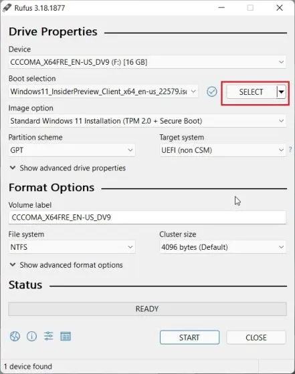295x374 pixels.
Task: Open the Partition scheme GPT dropdown
Action: pyautogui.click(x=72, y=150)
